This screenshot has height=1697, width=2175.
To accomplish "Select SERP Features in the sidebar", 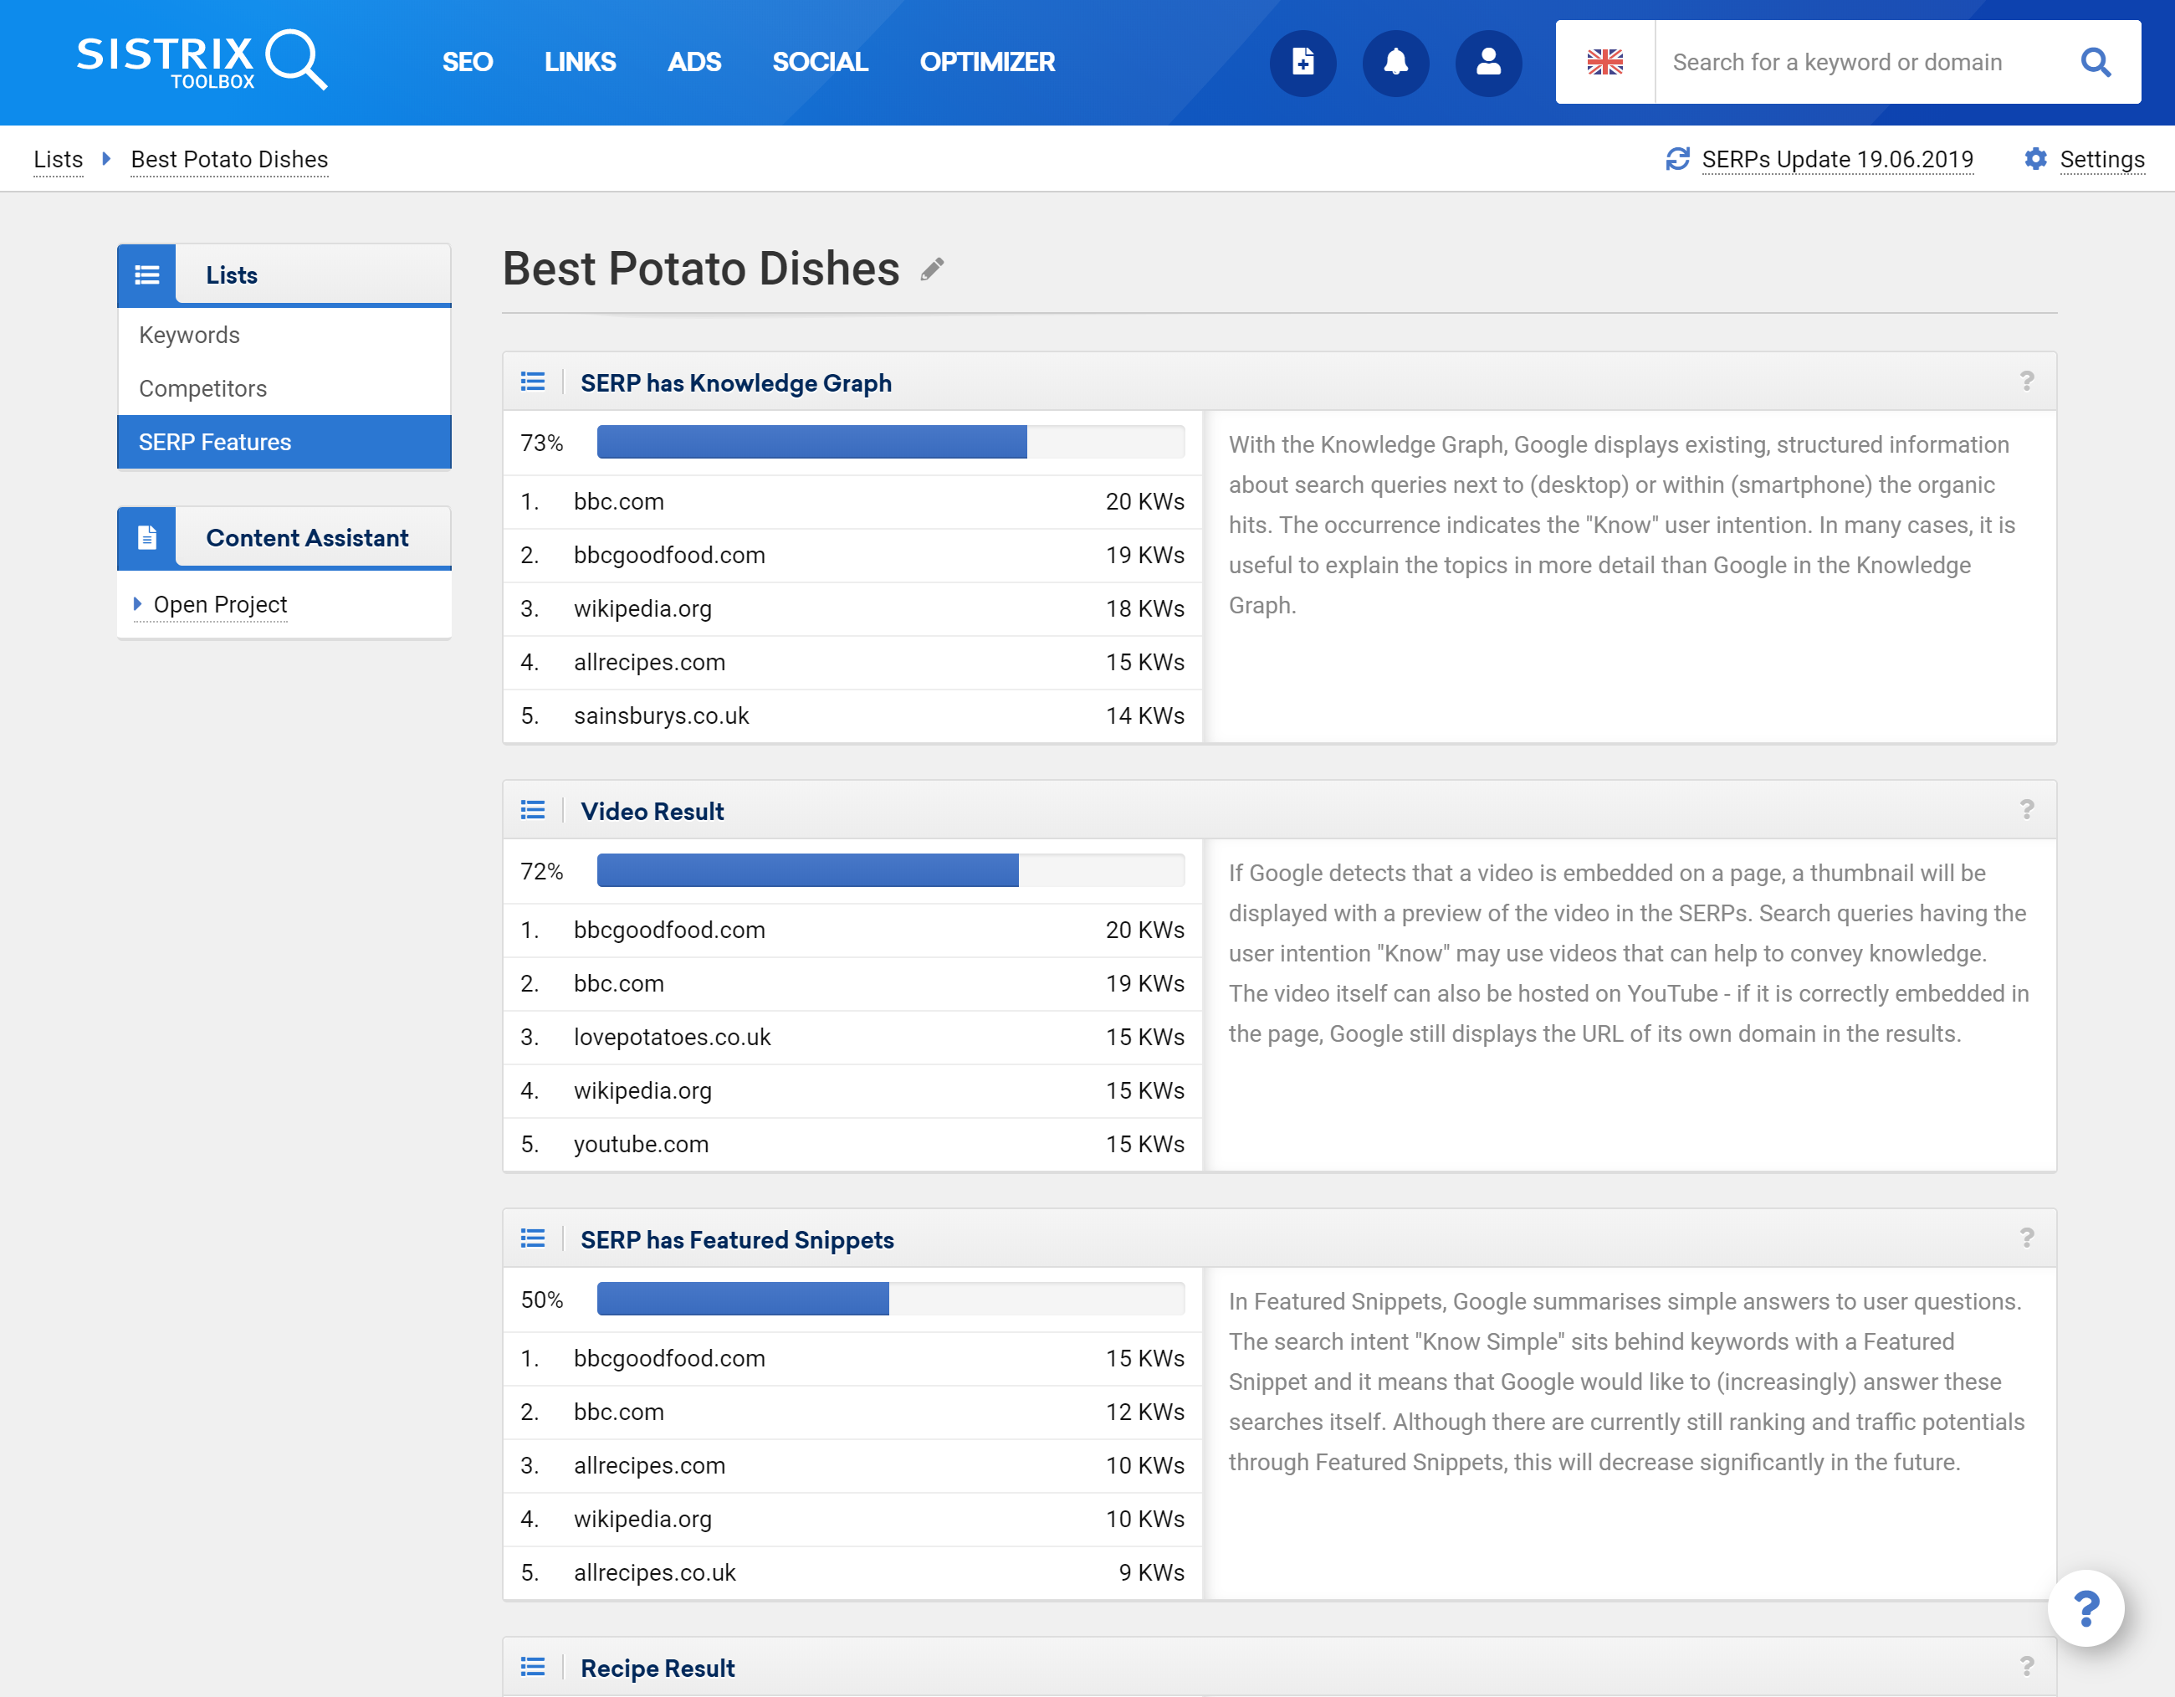I will (284, 442).
